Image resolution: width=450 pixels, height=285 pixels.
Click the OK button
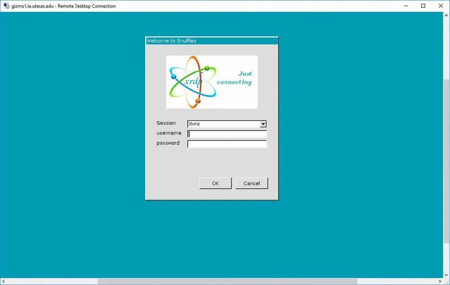coord(215,183)
